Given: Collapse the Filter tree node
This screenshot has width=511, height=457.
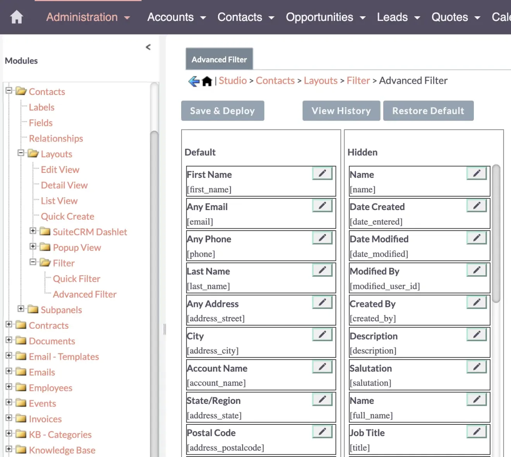Looking at the screenshot, I should 33,262.
